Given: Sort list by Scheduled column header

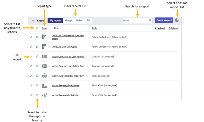Looking at the screenshot, I should [160, 28].
